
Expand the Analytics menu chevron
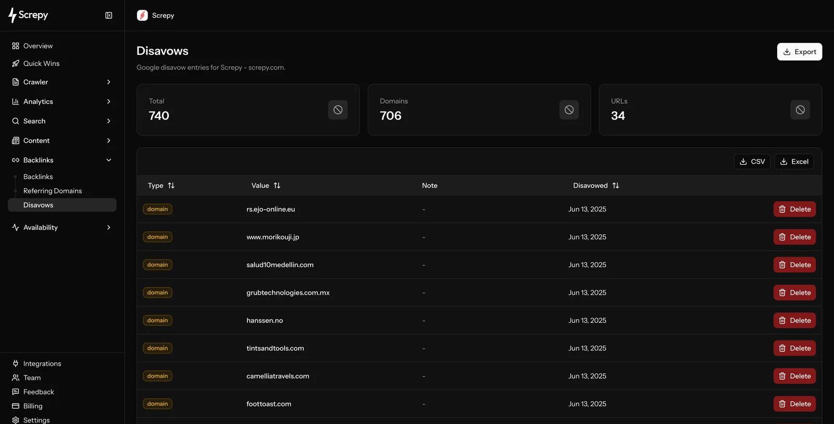[108, 102]
